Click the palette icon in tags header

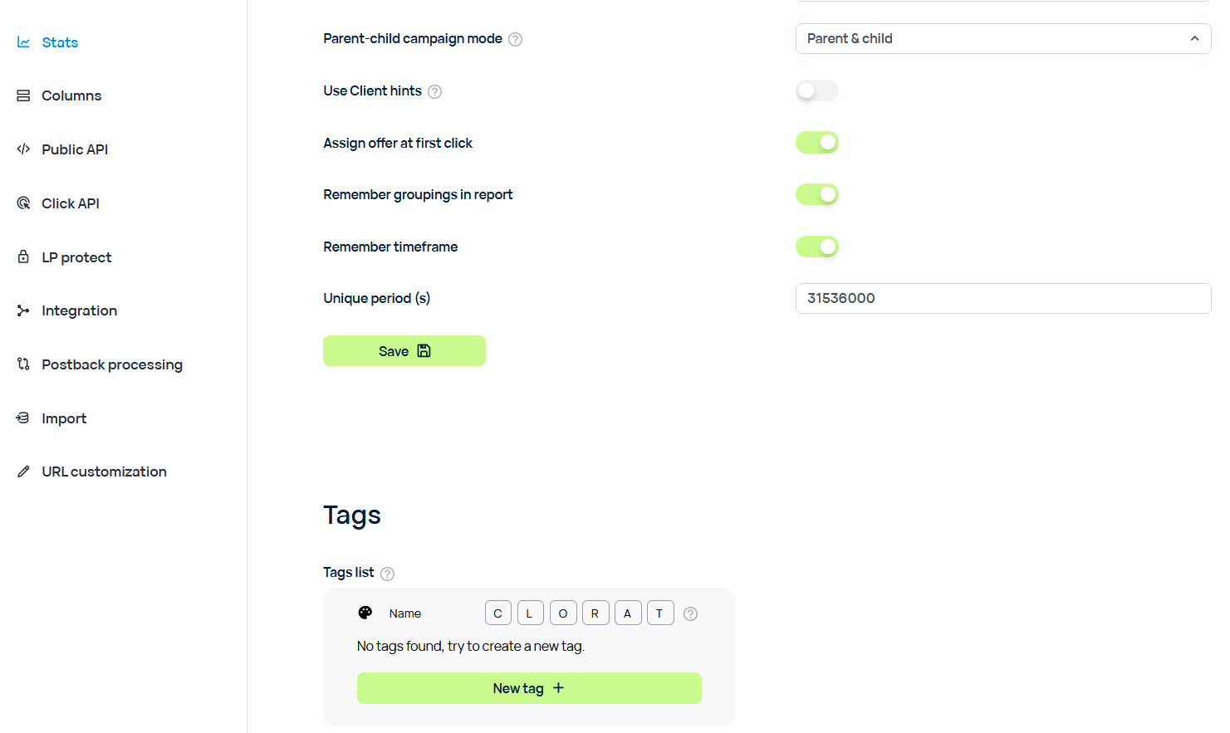point(365,613)
